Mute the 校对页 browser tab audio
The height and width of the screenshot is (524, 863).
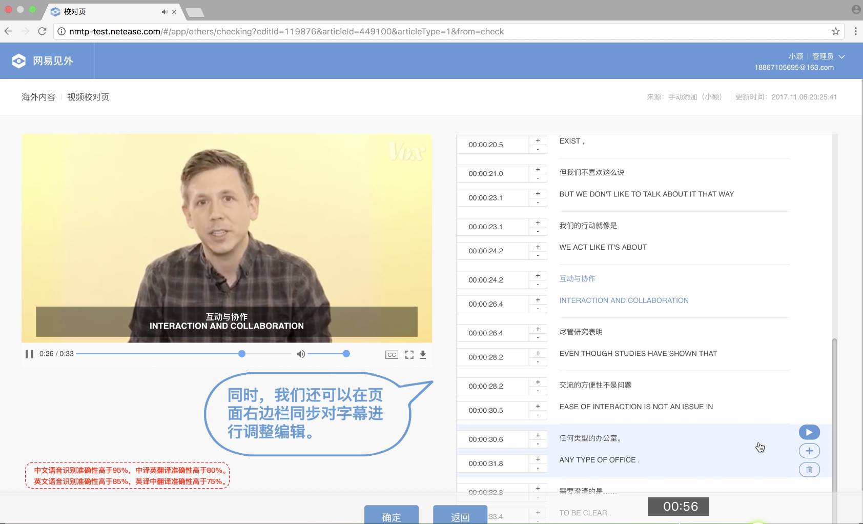click(x=163, y=11)
